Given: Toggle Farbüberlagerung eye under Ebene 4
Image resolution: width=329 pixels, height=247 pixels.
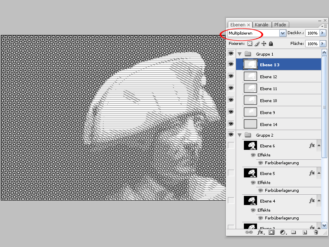Looking at the screenshot, I should pyautogui.click(x=260, y=218).
